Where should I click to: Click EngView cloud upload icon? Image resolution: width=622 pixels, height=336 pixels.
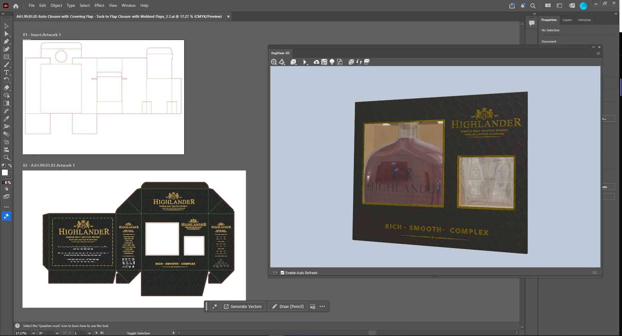(316, 62)
